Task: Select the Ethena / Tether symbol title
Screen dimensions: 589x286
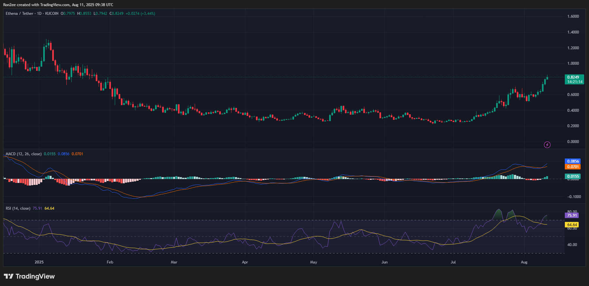Action: click(19, 14)
